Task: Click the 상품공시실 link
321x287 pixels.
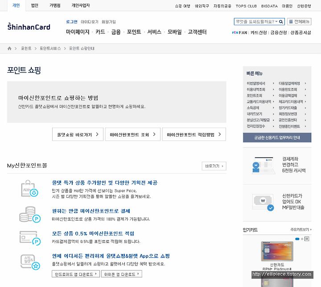Action: pos(301,32)
